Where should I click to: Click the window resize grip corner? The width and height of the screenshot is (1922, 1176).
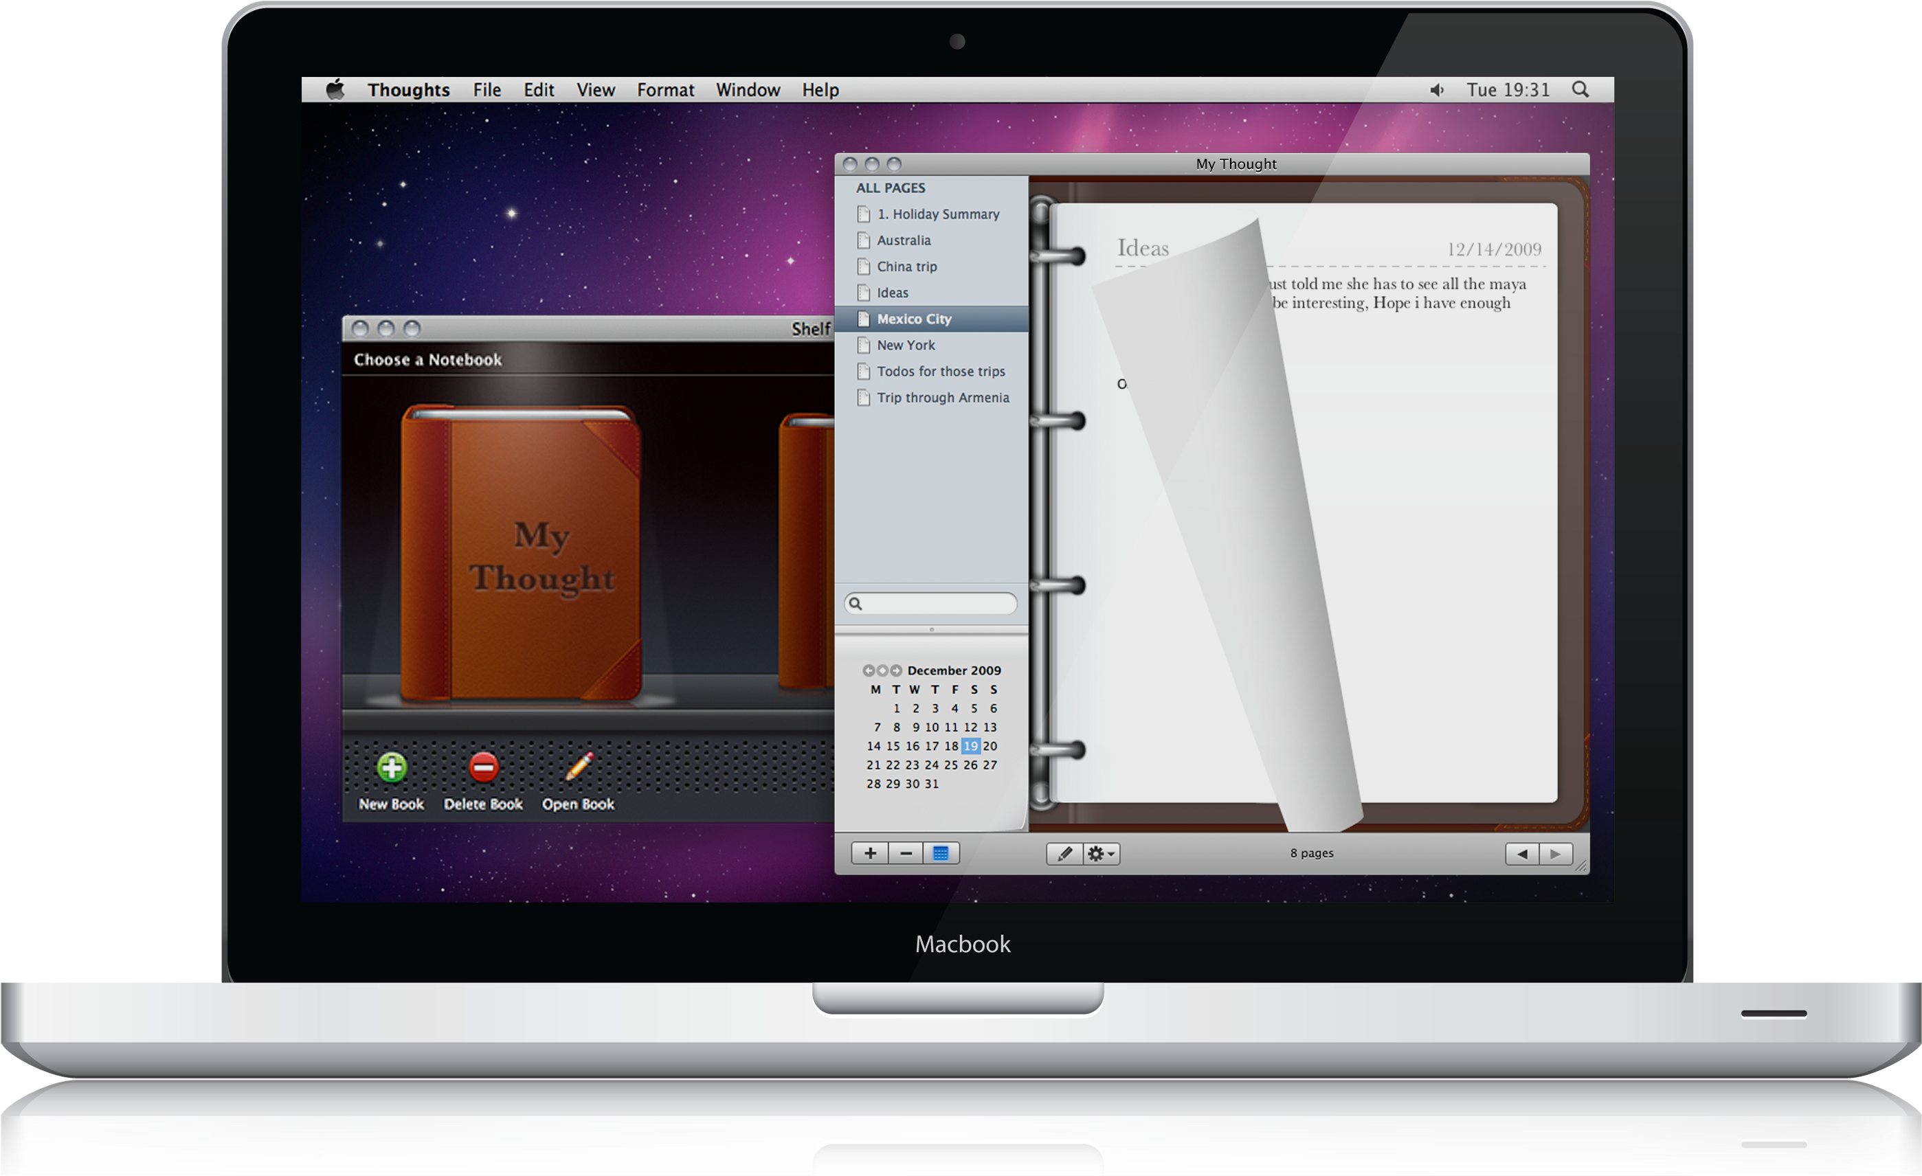coord(1581,866)
